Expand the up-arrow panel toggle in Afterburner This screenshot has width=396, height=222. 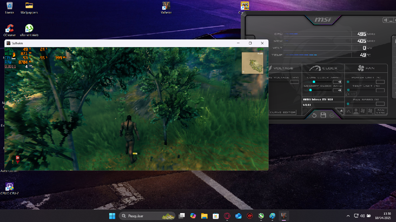tap(341, 111)
